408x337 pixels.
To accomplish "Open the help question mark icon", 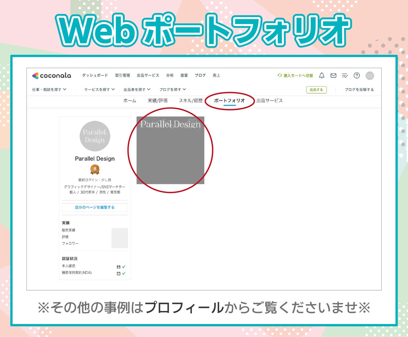I will tap(357, 75).
